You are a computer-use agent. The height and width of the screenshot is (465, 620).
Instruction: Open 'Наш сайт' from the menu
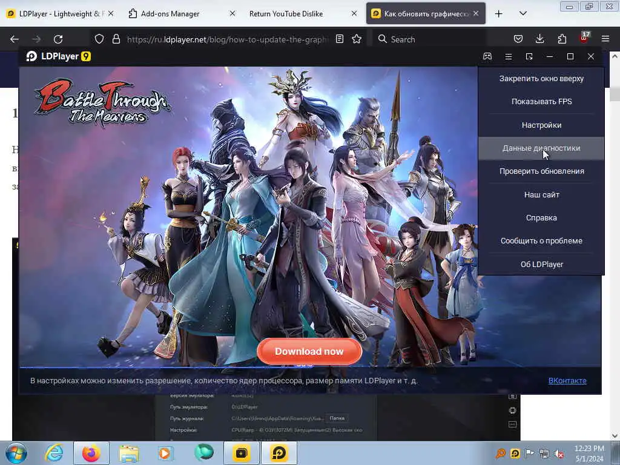(541, 194)
